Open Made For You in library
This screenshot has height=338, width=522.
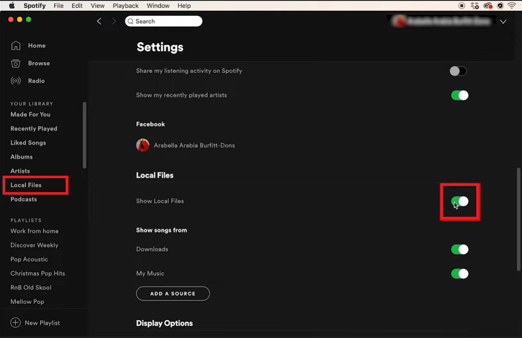tap(30, 115)
